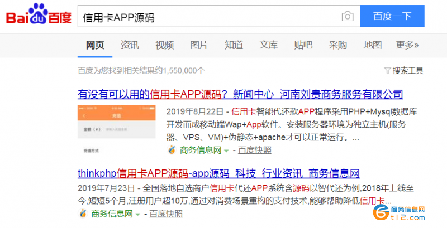Image resolution: width=447 pixels, height=228 pixels.
Task: Expand the 更多» menu
Action: [x=407, y=45]
